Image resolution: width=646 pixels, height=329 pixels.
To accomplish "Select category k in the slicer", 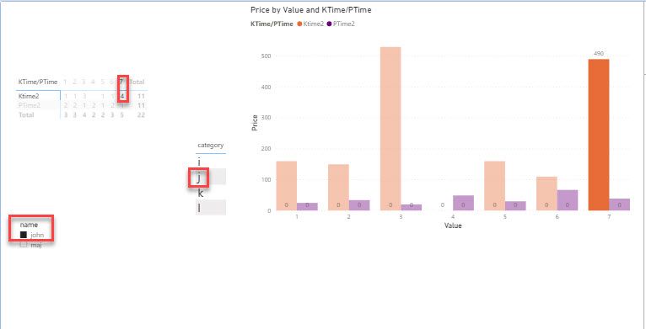I will point(211,193).
